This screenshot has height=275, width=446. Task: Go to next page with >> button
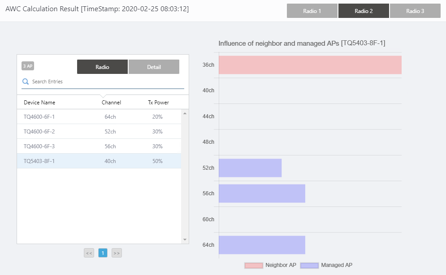117,253
